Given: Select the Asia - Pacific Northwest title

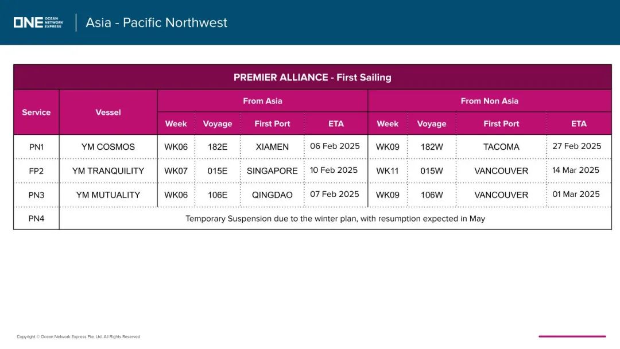Looking at the screenshot, I should [157, 22].
